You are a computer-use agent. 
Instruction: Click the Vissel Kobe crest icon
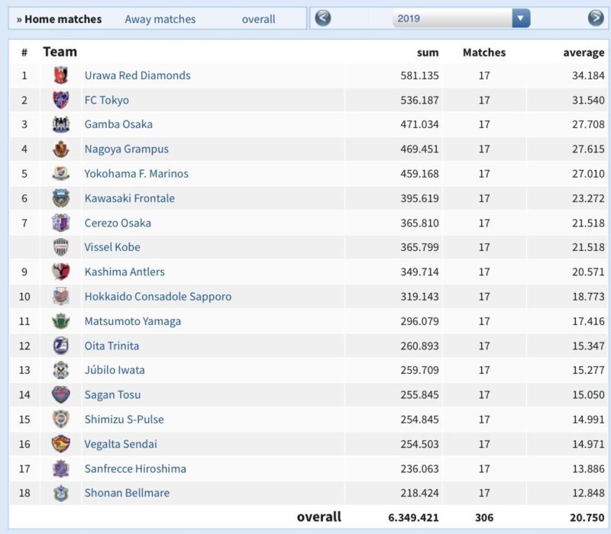(x=61, y=247)
